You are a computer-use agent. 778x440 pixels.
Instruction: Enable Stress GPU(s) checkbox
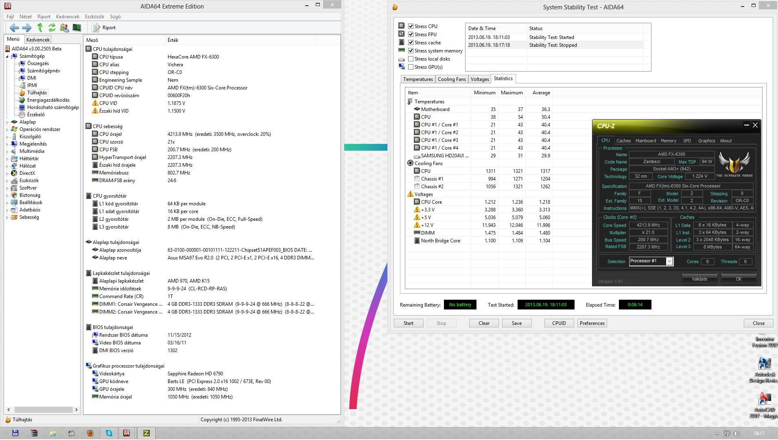pyautogui.click(x=411, y=67)
